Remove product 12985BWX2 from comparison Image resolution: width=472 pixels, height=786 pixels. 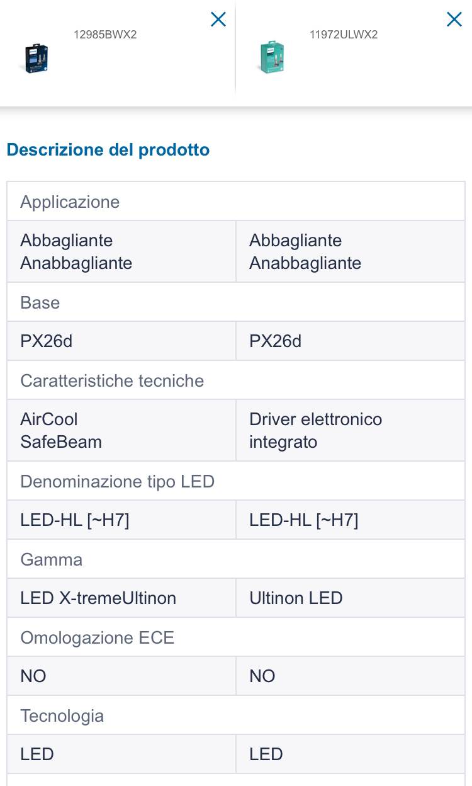point(218,20)
